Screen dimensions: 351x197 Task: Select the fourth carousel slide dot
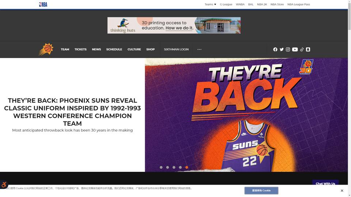pos(180,167)
